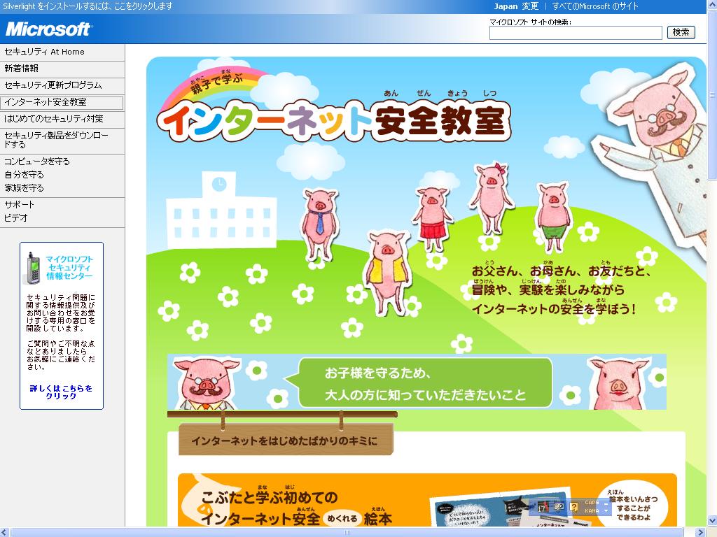Click the インターネットをはじめたばかりのキミに wooden sign
Image resolution: width=717 pixels, height=537 pixels.
[x=285, y=440]
